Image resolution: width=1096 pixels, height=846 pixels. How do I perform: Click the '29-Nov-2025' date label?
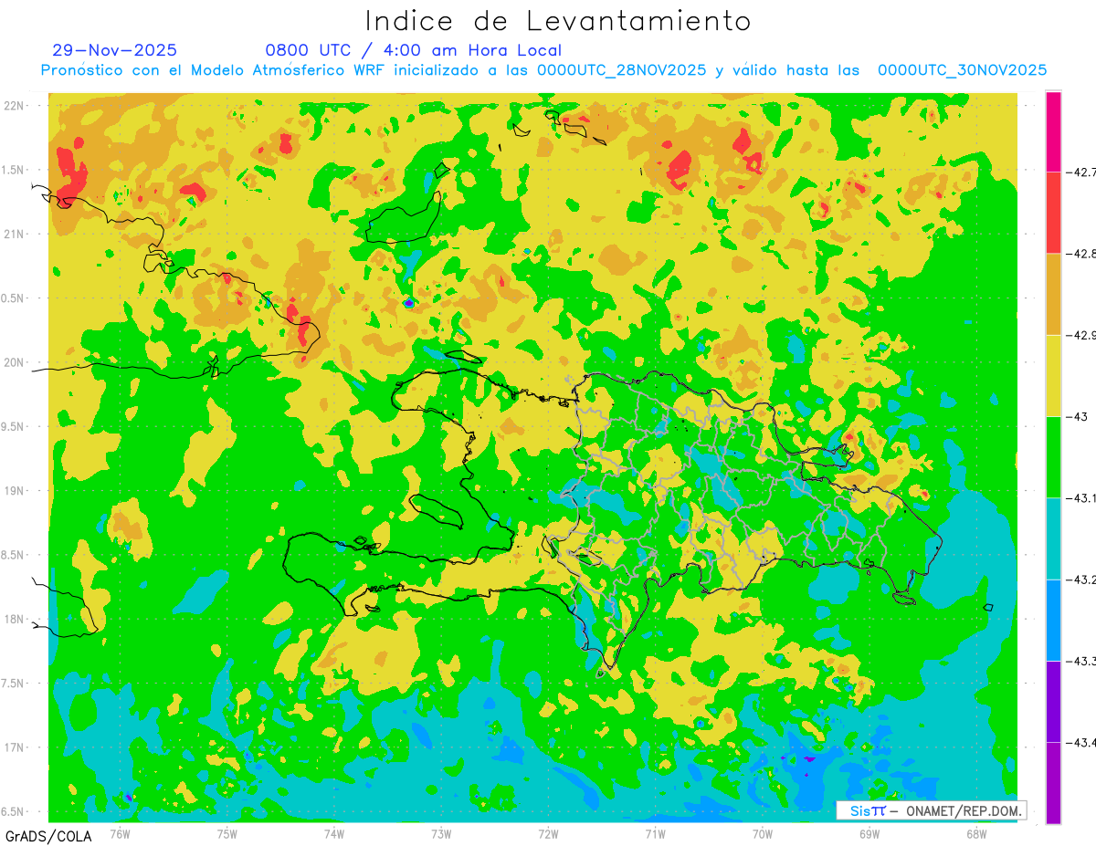(115, 50)
